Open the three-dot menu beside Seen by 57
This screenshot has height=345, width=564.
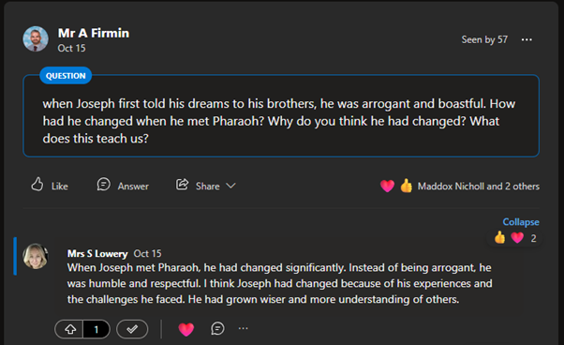527,39
